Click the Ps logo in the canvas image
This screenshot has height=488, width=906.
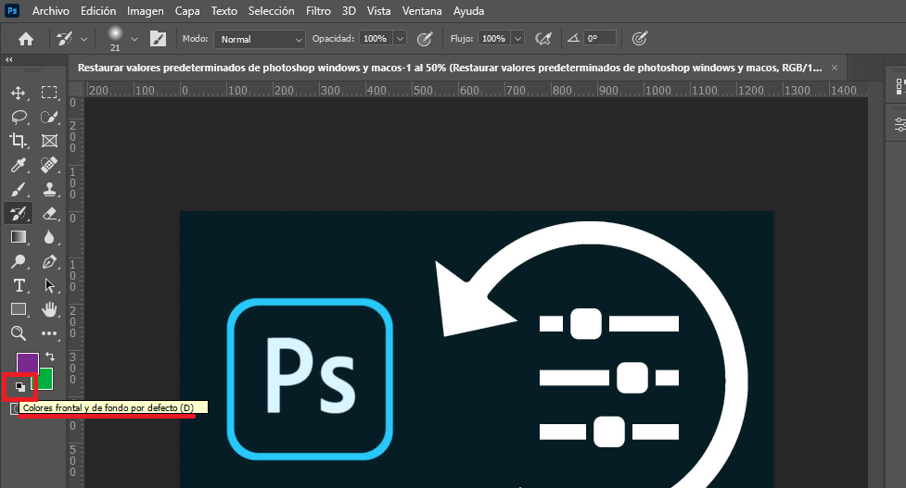310,379
